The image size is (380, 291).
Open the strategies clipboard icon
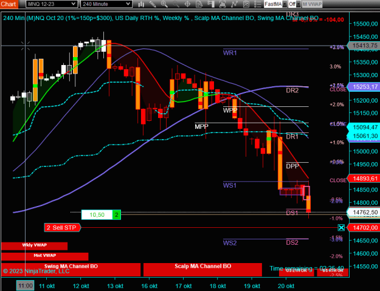point(246,4)
